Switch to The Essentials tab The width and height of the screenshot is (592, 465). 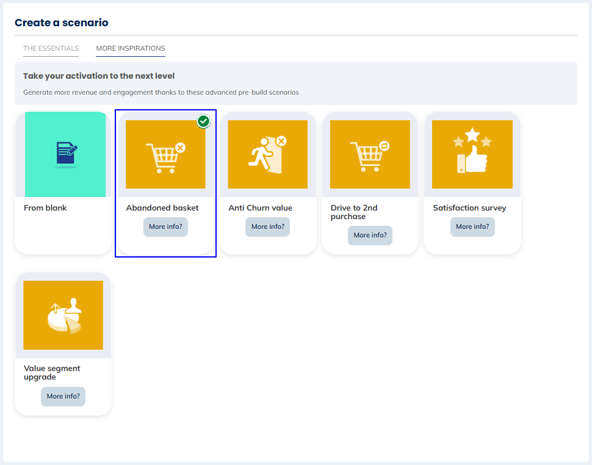coord(51,48)
